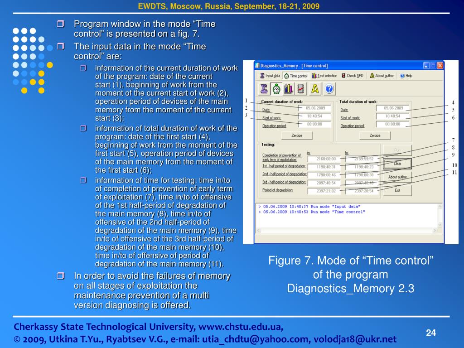The image size is (464, 348).
Task: Open the Time control menu
Action: click(295, 76)
